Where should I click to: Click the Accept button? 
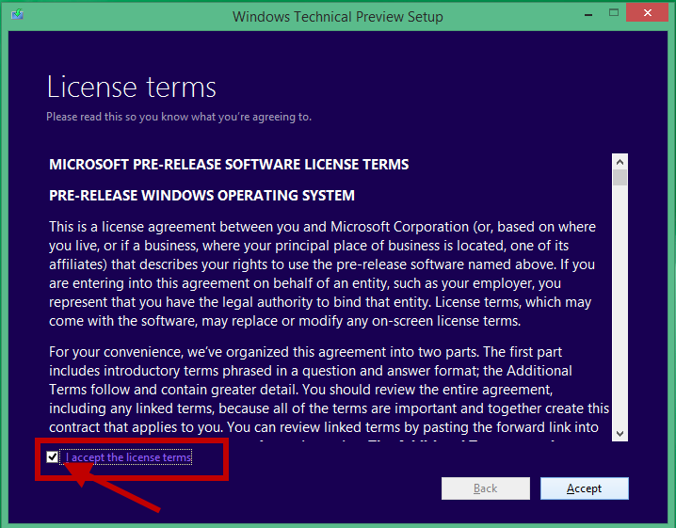pos(584,488)
